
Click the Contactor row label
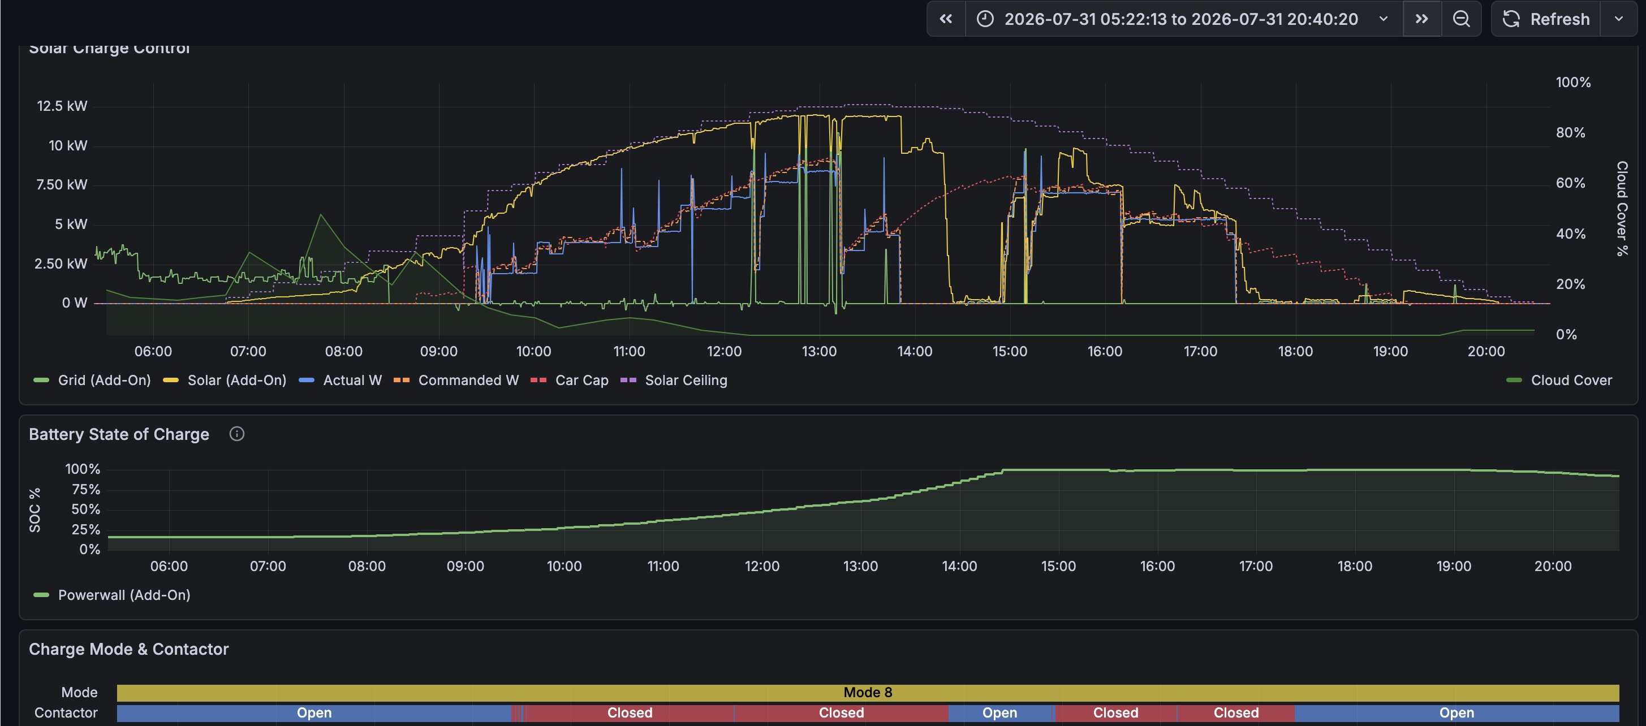(x=66, y=713)
